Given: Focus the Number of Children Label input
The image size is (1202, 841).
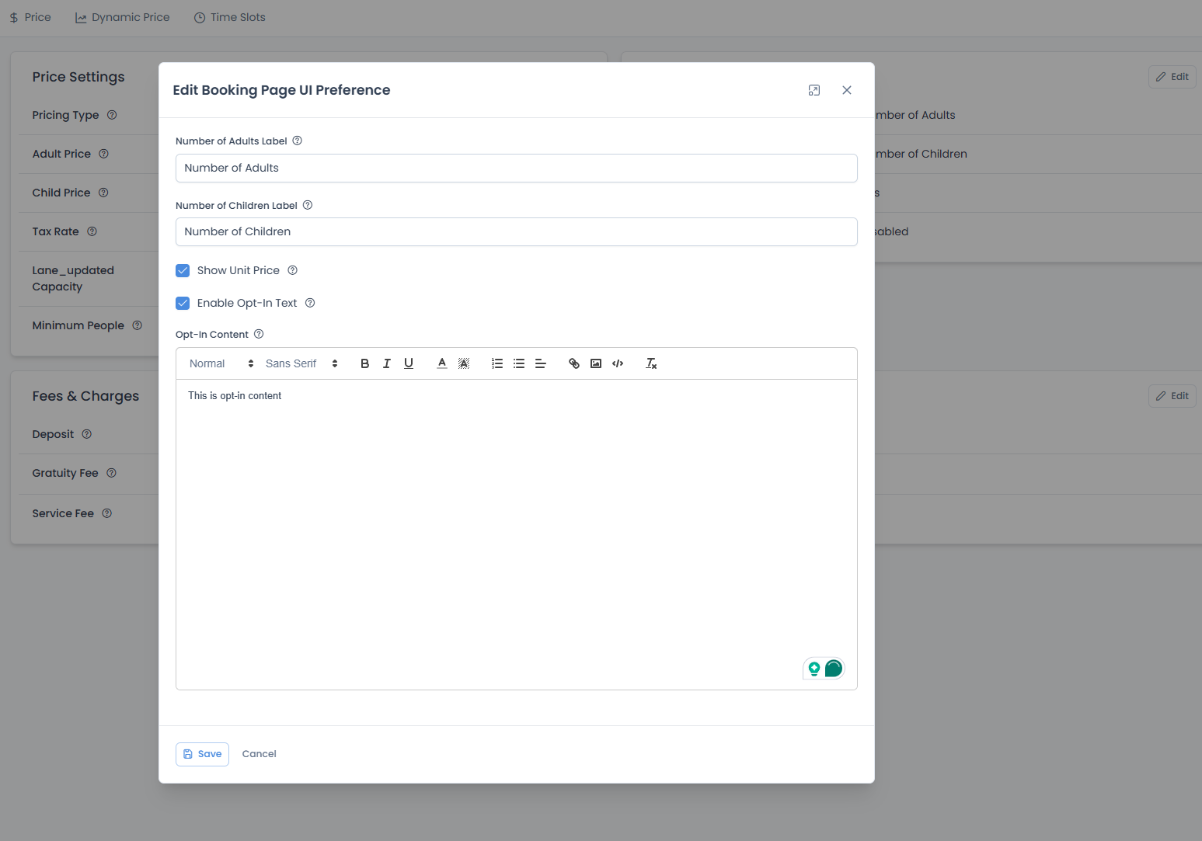Looking at the screenshot, I should (517, 231).
